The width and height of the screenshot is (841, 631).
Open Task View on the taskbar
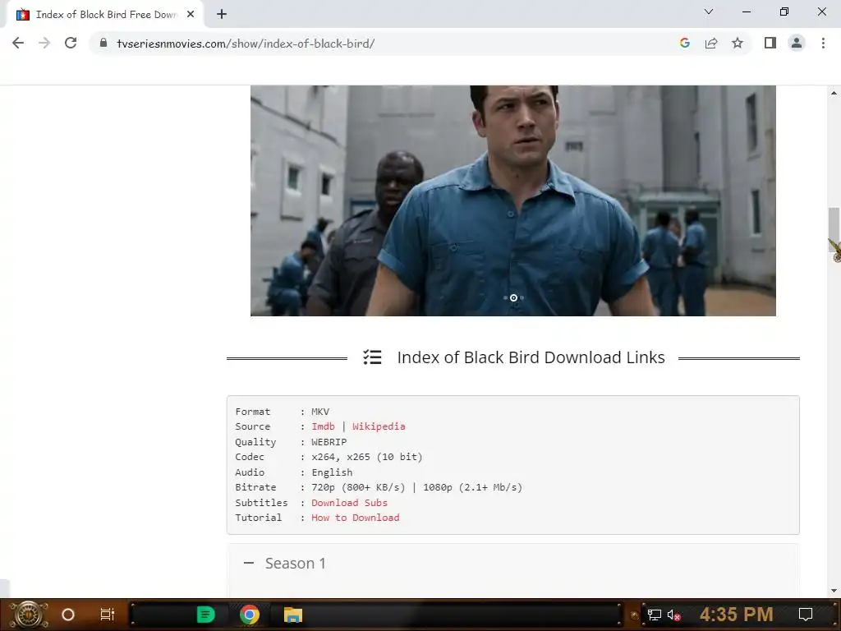point(108,615)
